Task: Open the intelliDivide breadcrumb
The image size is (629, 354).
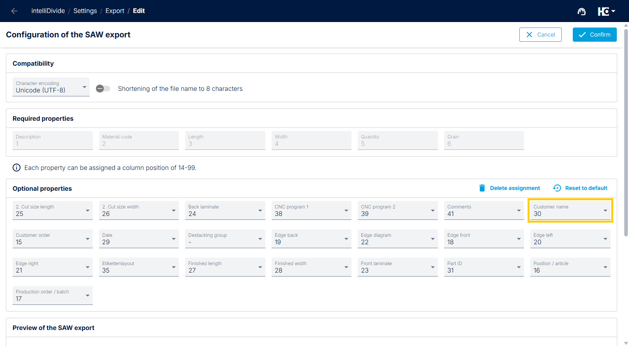Action: 48,11
